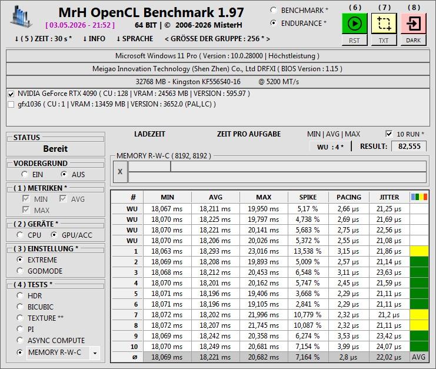This screenshot has width=436, height=369.
Task: Select the BICUBIC test
Action: (x=20, y=307)
